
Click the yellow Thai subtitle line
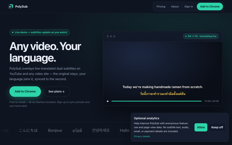coord(163,94)
